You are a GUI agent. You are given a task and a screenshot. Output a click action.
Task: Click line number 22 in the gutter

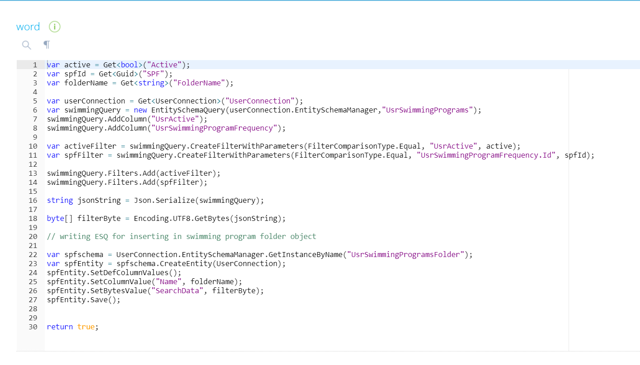pos(33,254)
